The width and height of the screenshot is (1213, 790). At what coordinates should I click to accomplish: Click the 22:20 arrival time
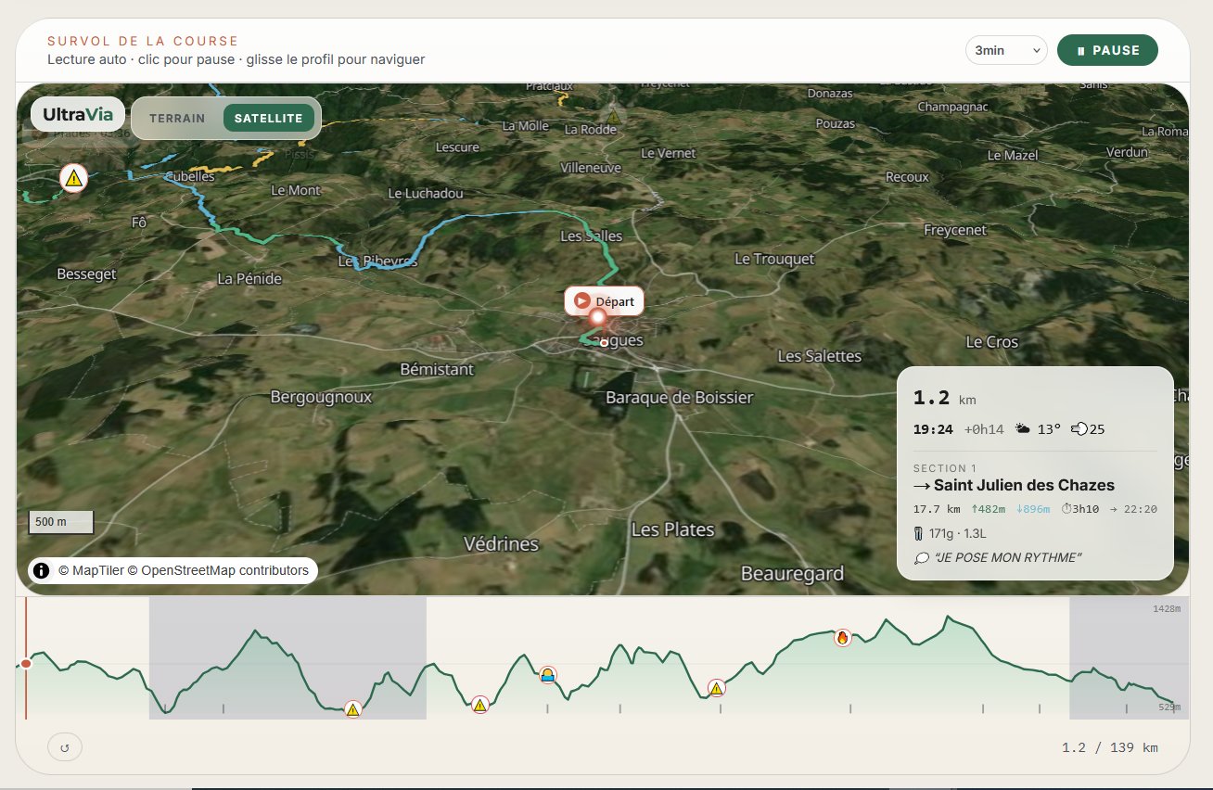pyautogui.click(x=1141, y=509)
